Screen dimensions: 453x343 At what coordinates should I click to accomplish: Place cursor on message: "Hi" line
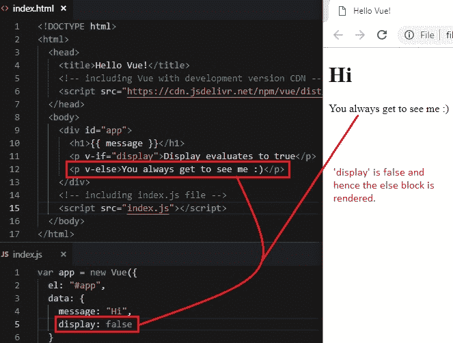(x=95, y=311)
